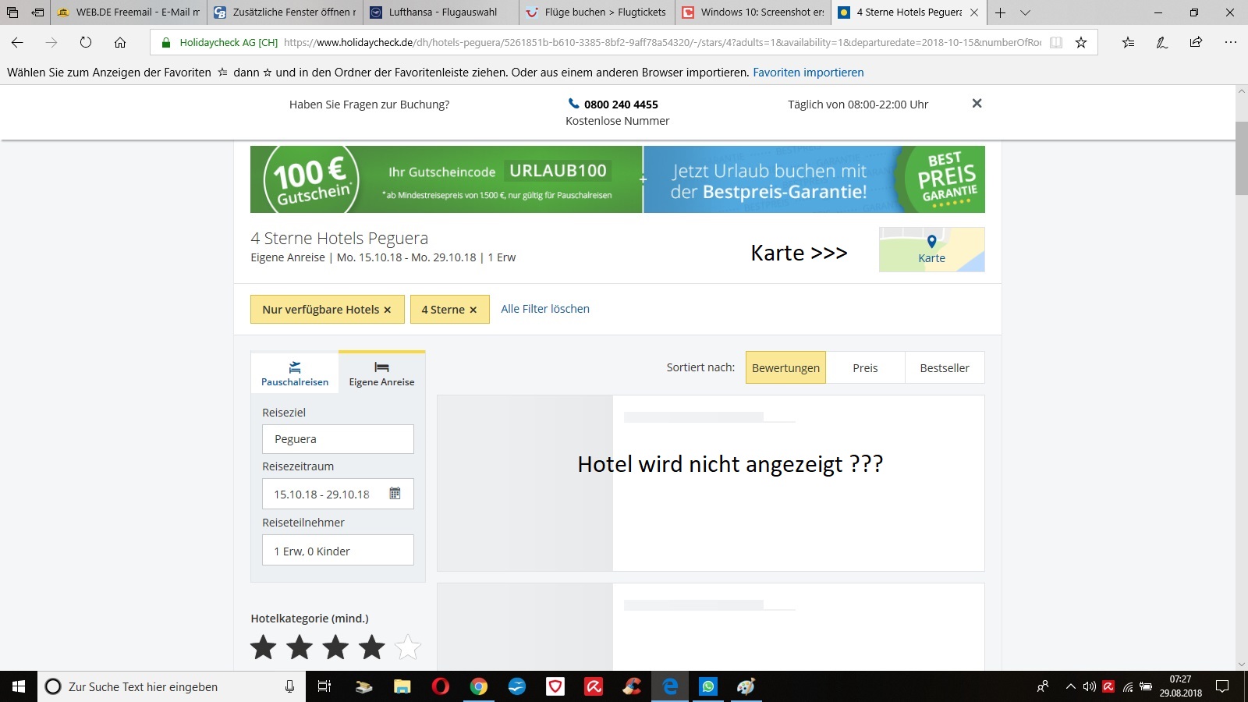The width and height of the screenshot is (1248, 702).
Task: Set hotel category to one star
Action: [x=264, y=647]
